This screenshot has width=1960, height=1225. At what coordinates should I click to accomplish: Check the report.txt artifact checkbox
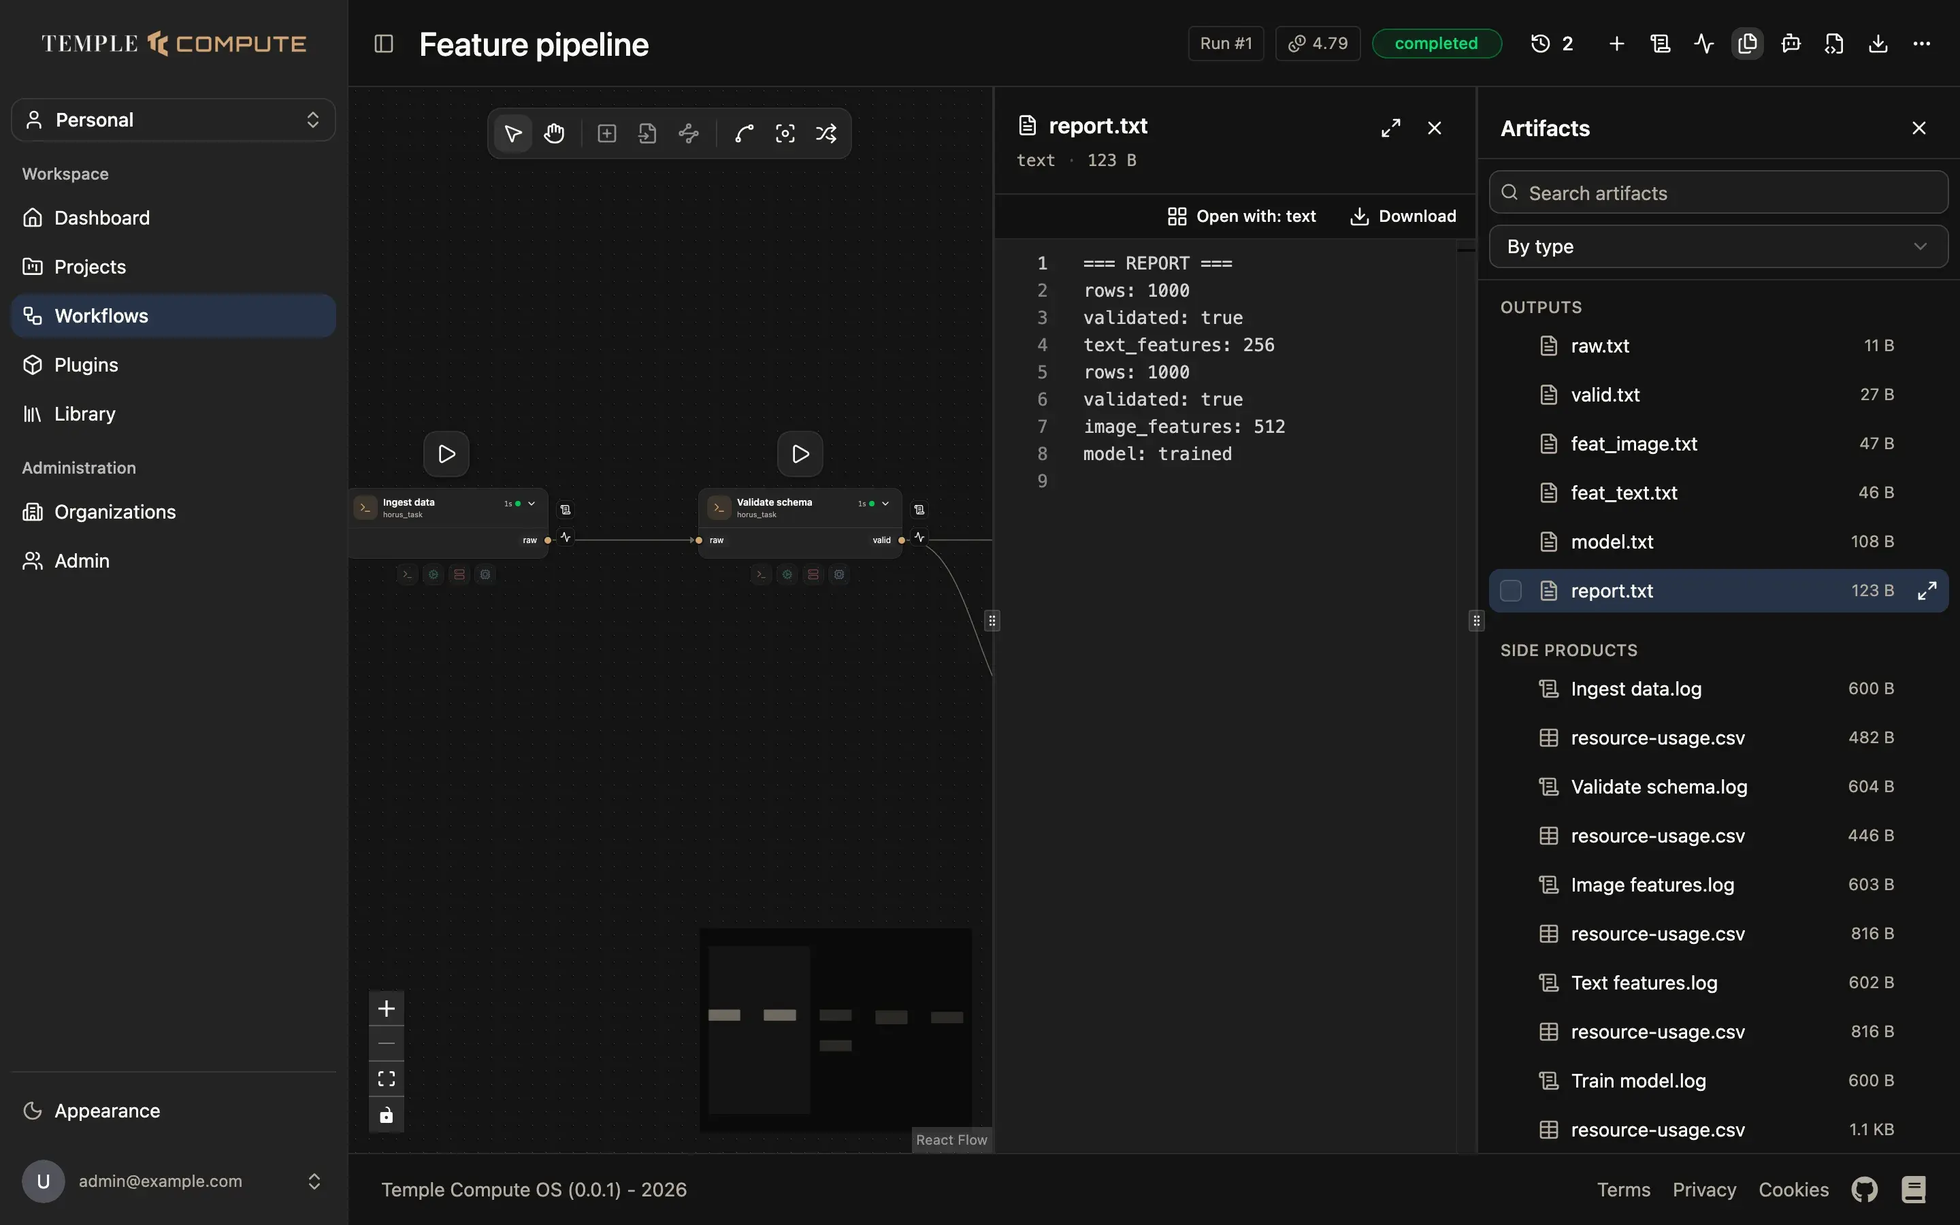pyautogui.click(x=1511, y=591)
